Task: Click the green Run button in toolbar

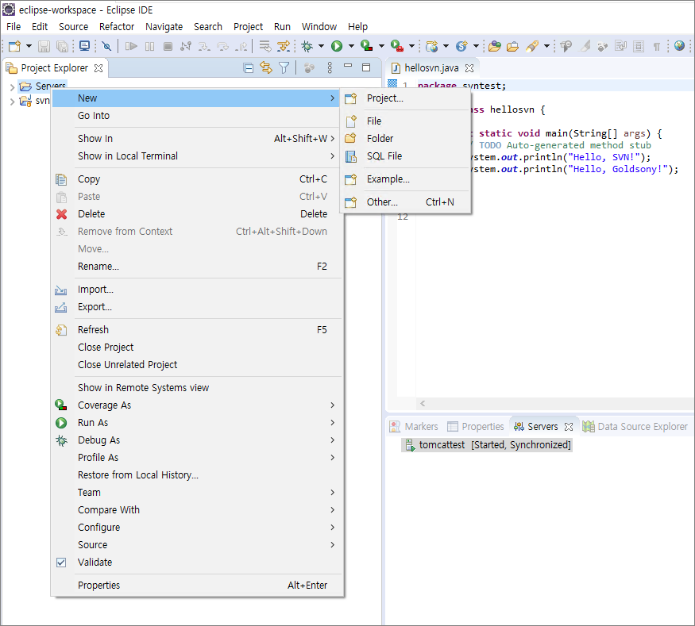Action: pos(337,46)
